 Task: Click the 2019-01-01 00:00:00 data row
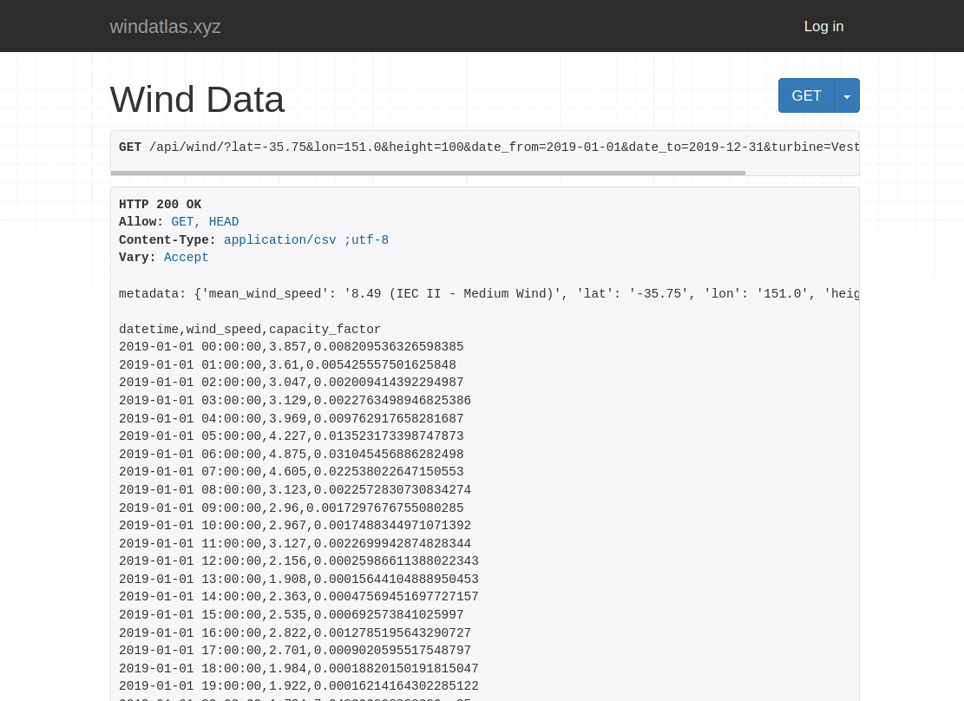click(292, 347)
